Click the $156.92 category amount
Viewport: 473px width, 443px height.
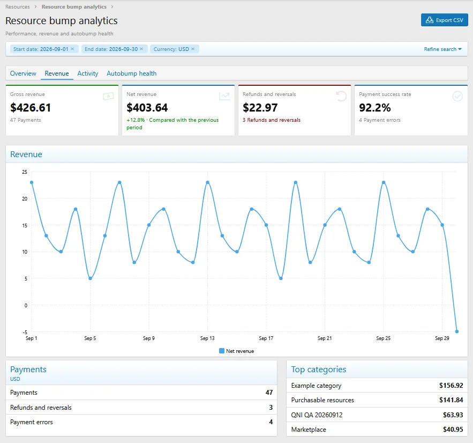pos(451,385)
